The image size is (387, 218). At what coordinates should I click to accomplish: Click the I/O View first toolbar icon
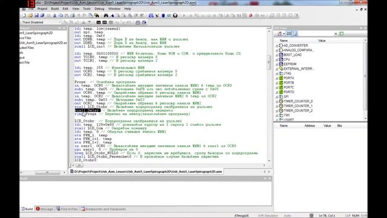(279, 34)
